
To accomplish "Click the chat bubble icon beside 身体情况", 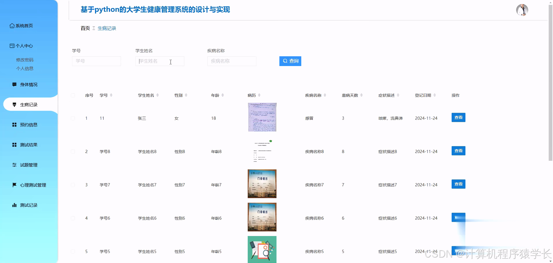I will click(14, 85).
